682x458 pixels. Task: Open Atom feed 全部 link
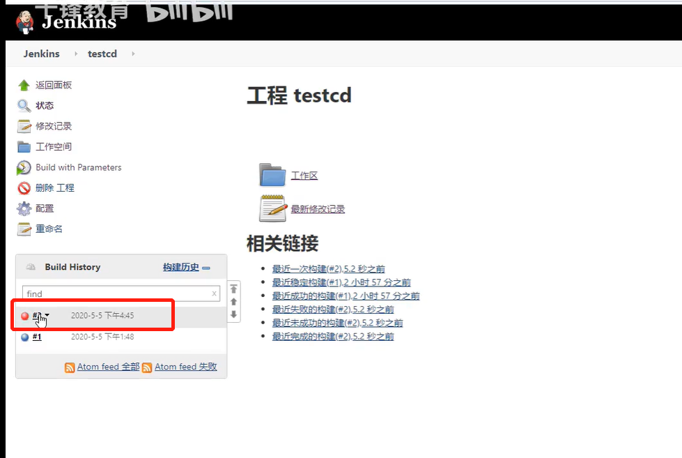point(108,367)
